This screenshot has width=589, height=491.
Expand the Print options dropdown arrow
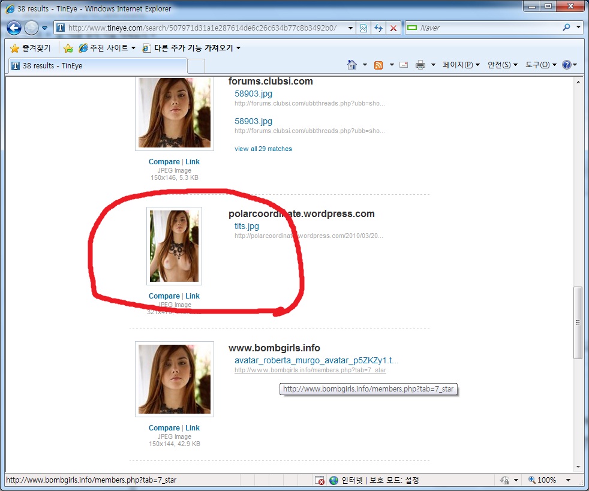click(x=433, y=65)
